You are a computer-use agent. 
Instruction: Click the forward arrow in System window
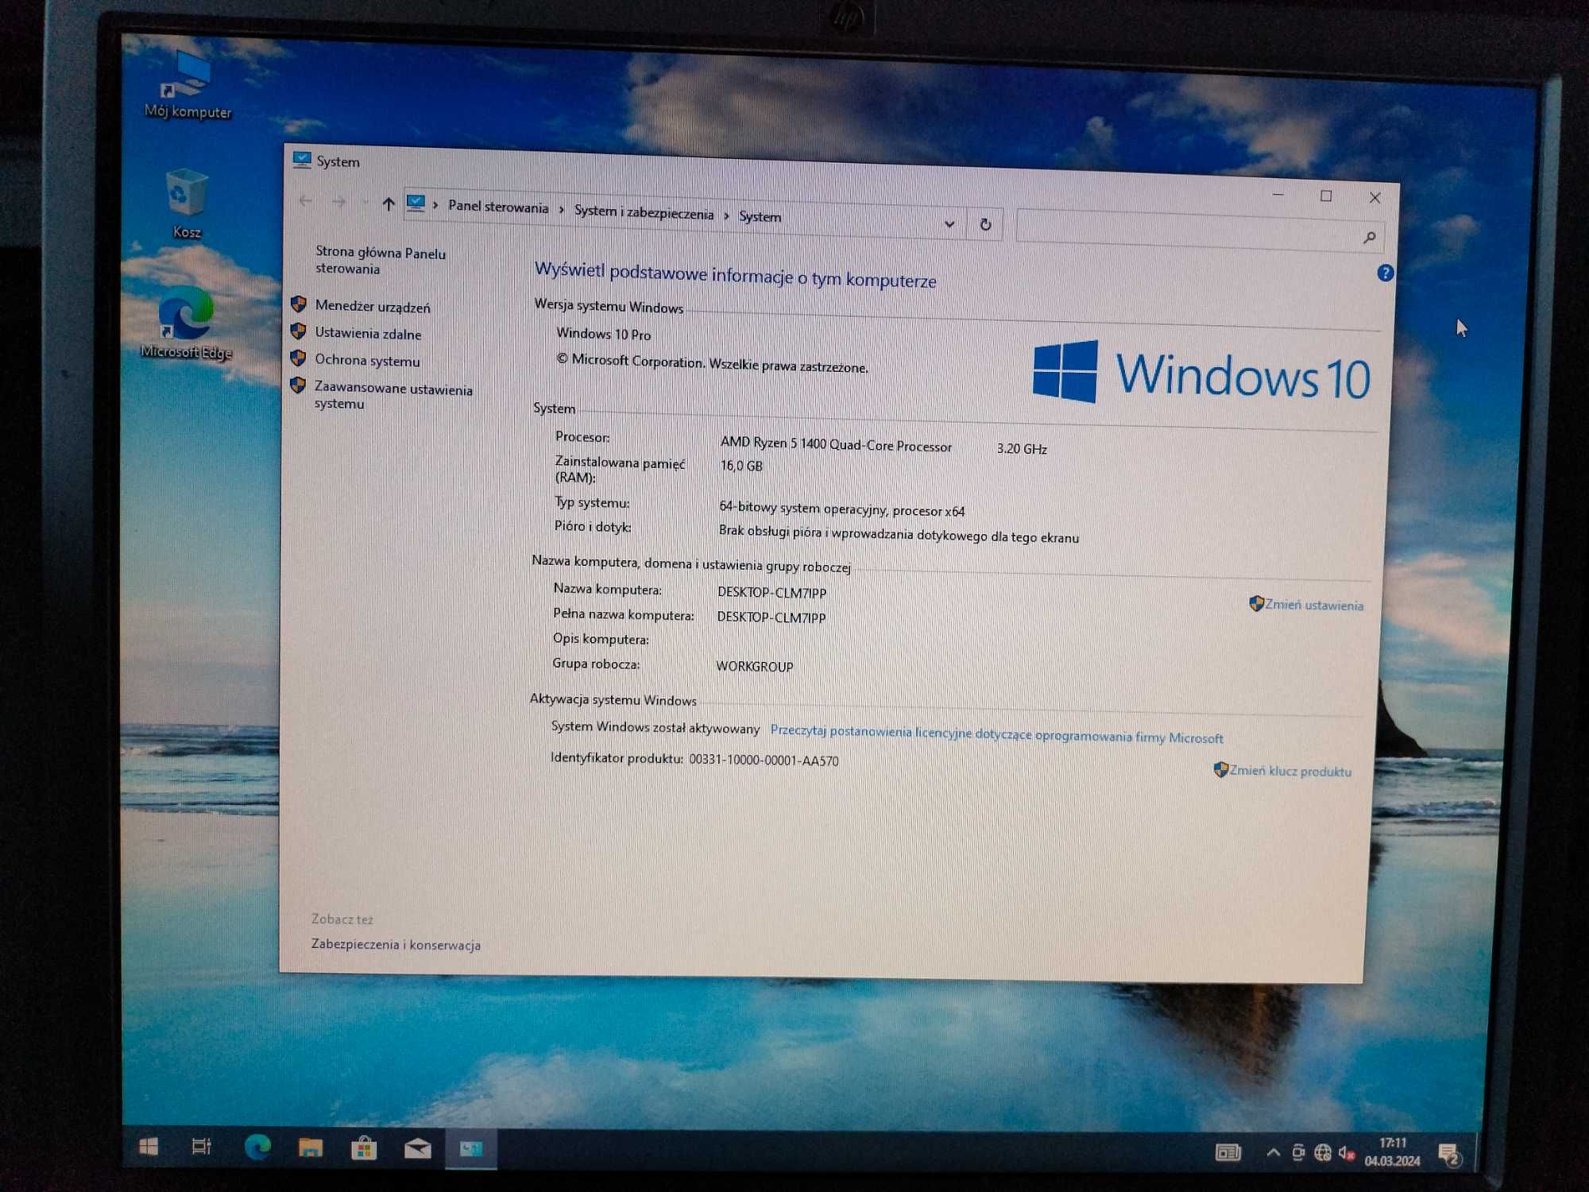click(339, 202)
